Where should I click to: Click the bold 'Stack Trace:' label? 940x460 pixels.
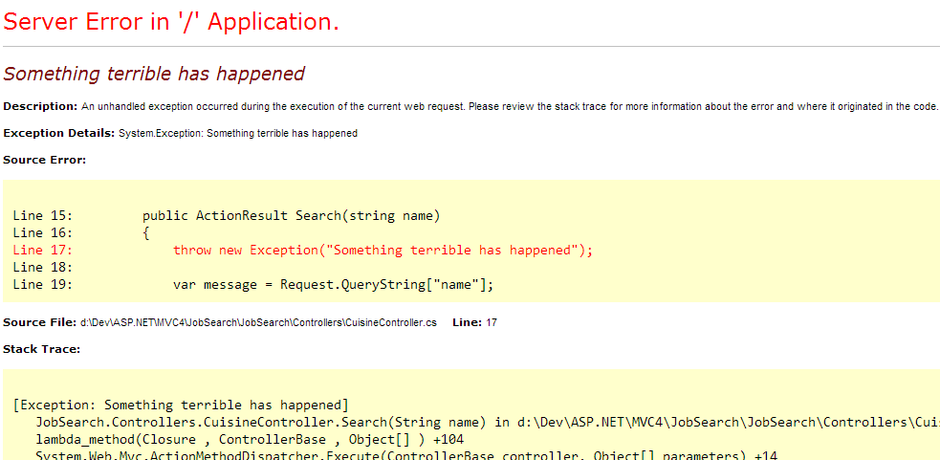coord(41,349)
